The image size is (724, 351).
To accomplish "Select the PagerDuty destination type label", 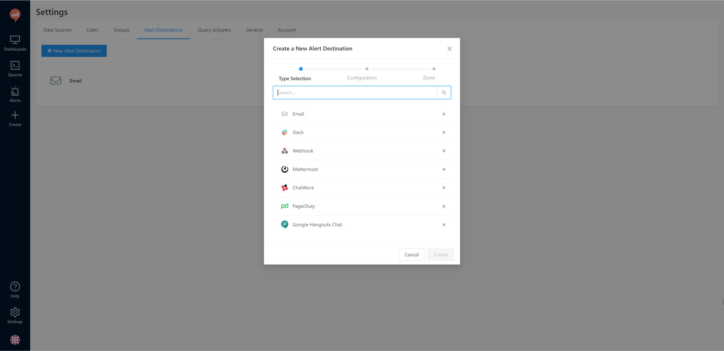I will click(304, 206).
